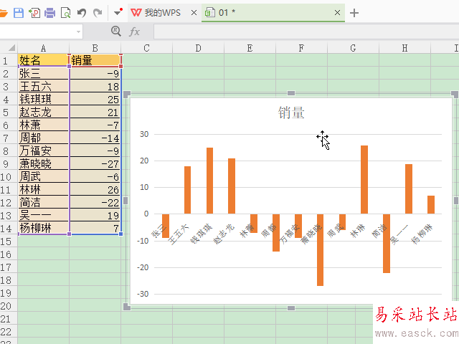
Task: Close the 我的WPS tab
Action: (194, 13)
